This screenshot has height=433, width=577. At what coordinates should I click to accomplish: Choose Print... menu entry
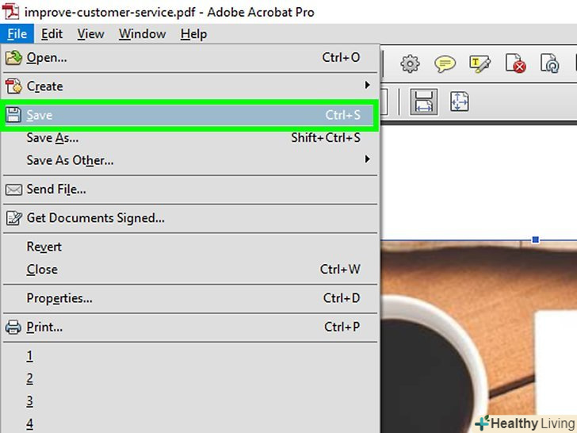point(190,327)
